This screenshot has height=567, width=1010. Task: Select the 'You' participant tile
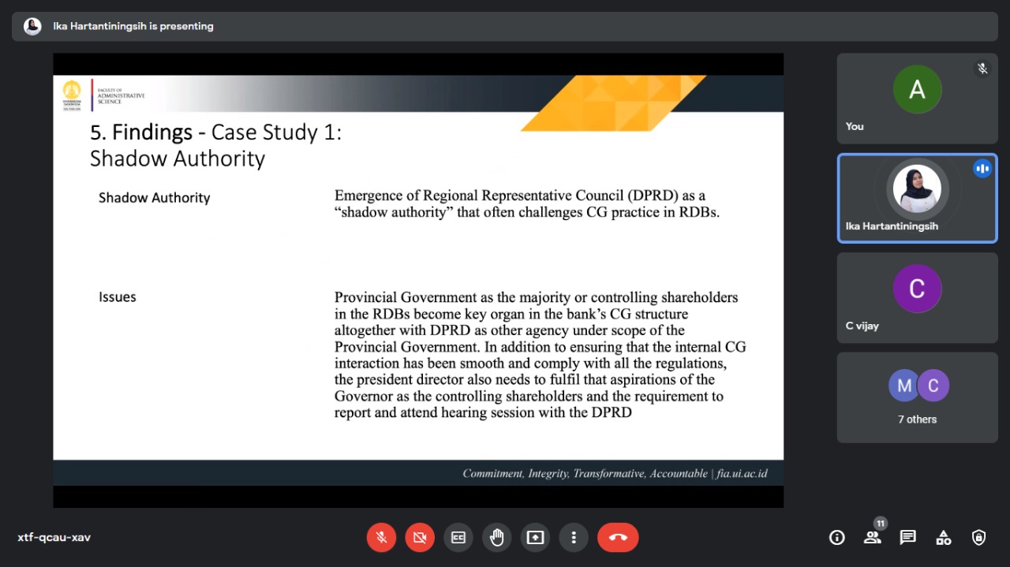pyautogui.click(x=917, y=99)
